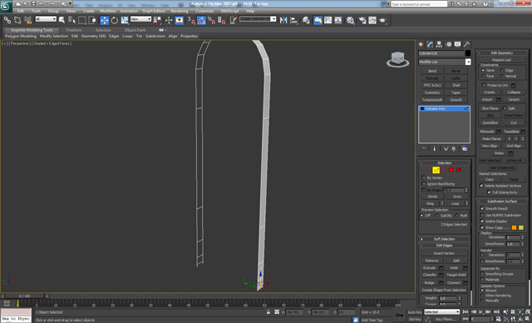The height and width of the screenshot is (323, 532).
Task: Switch to the Object Paint ribbon tab
Action: point(135,30)
